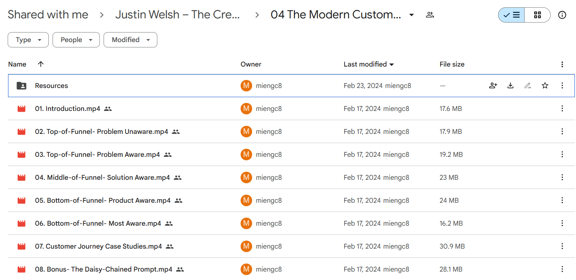Viewport: 576px width, 280px height.
Task: Click owner avatar in 08. Bonus row
Action: (246, 269)
